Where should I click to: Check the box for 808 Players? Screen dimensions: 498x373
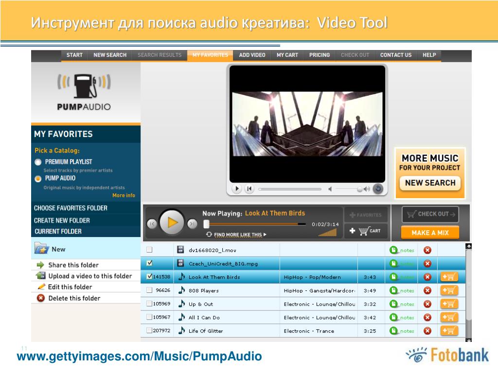click(x=149, y=290)
